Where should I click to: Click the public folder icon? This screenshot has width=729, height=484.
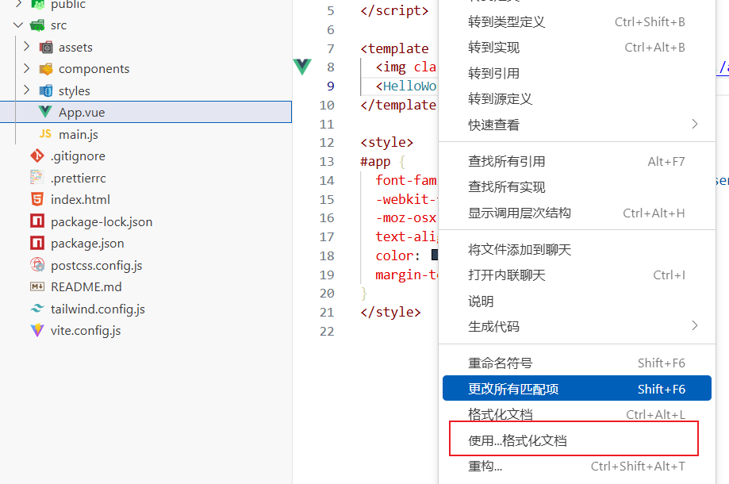[37, 5]
